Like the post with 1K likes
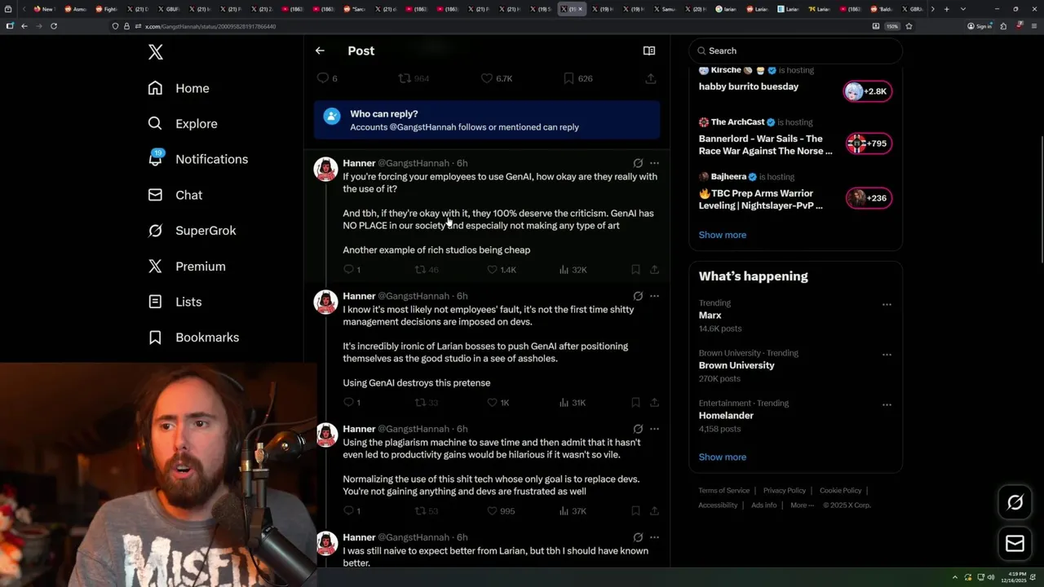Screen dimensions: 1044x587 (x=498, y=403)
